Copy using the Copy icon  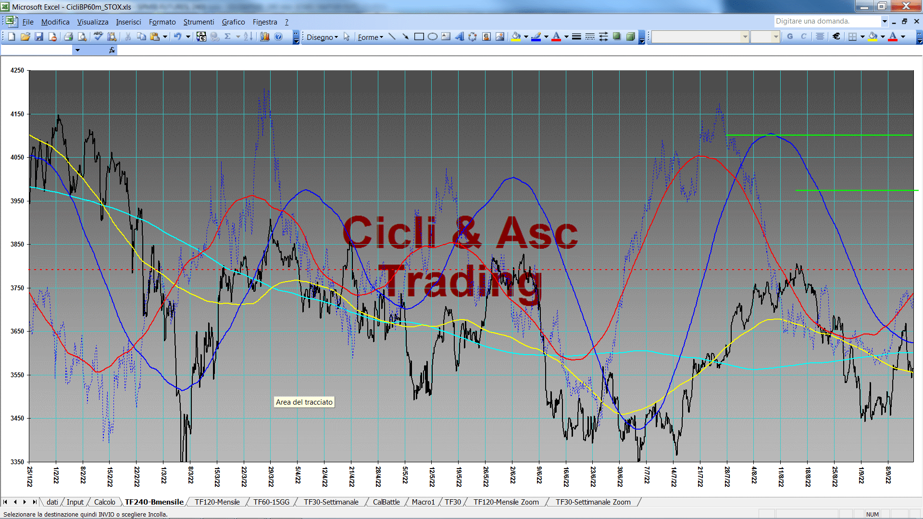tap(141, 37)
